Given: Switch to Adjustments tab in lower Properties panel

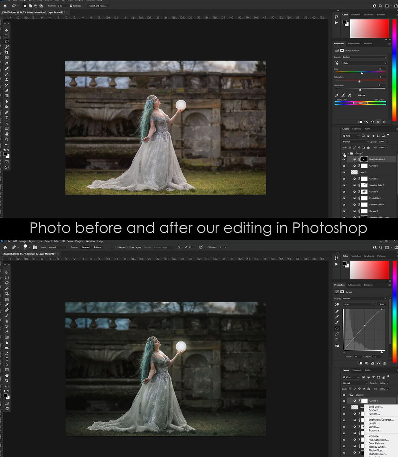Looking at the screenshot, I should [x=354, y=285].
